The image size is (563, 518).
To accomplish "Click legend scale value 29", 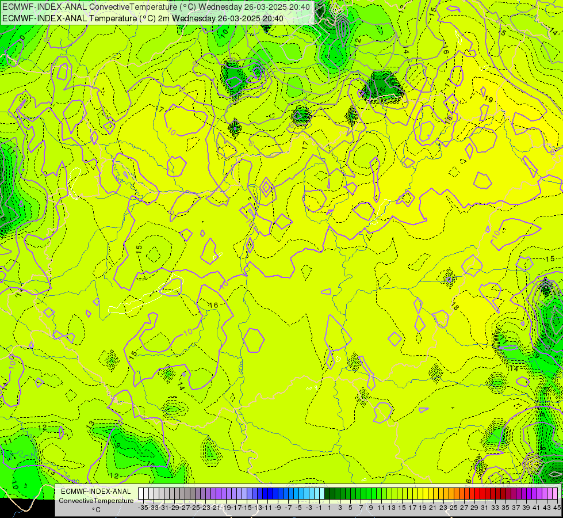I will (474, 508).
